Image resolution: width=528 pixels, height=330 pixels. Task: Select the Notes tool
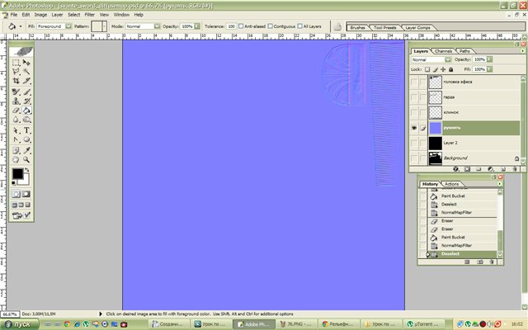click(16, 150)
